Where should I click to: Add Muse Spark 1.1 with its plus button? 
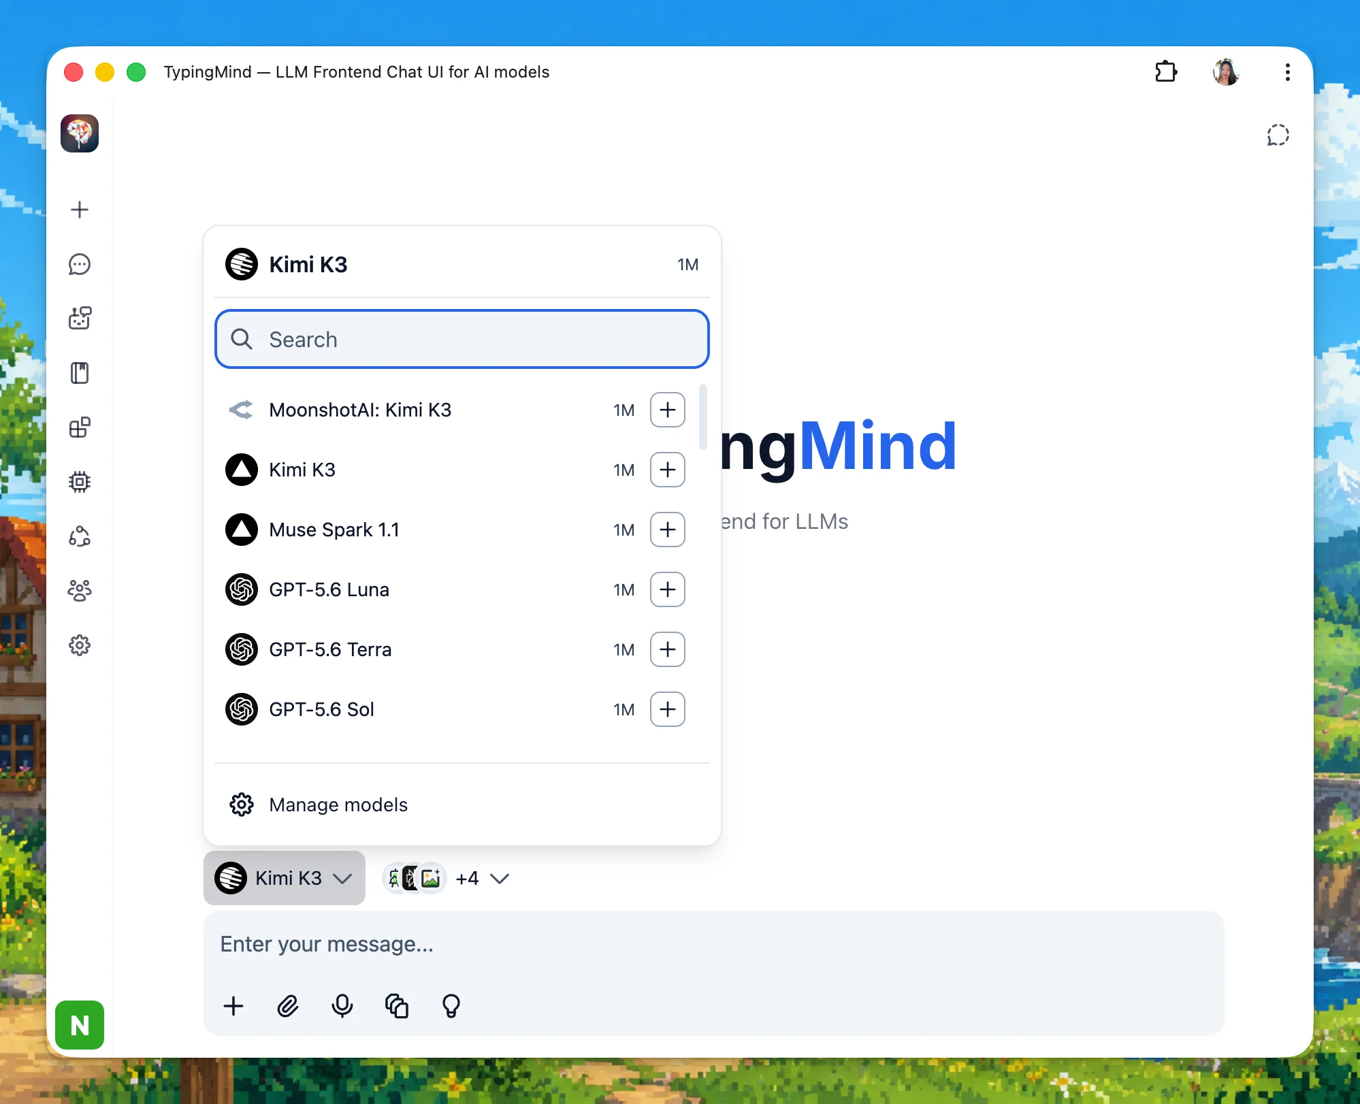668,530
